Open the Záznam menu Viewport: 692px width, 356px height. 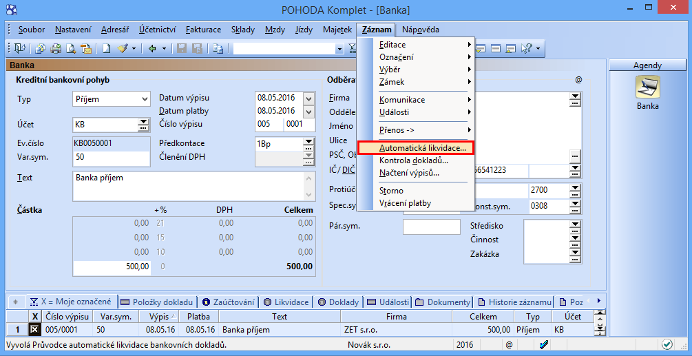click(377, 30)
